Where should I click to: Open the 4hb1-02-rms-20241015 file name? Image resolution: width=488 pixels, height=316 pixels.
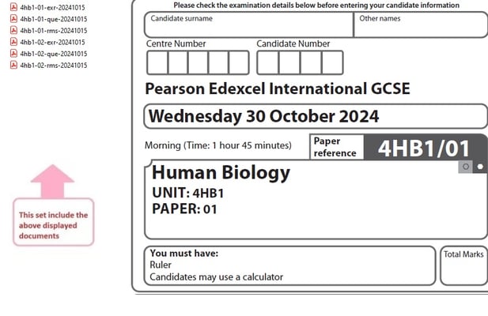tap(54, 66)
